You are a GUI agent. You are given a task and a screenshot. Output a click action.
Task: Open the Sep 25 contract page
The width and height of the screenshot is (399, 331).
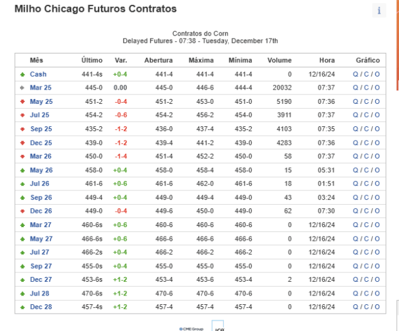tap(41, 129)
